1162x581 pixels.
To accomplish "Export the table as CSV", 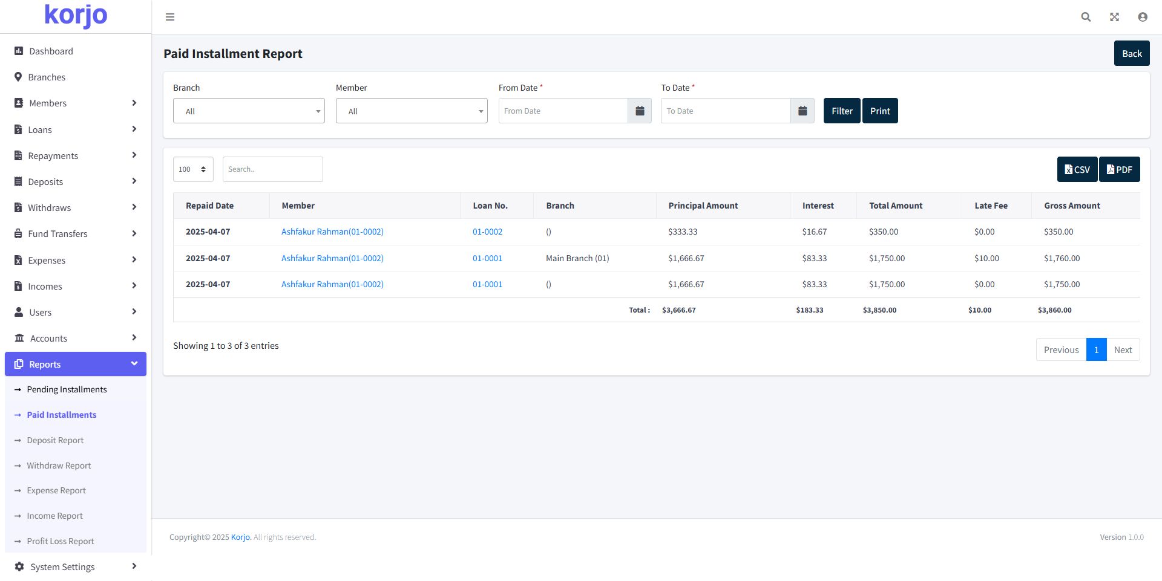I will [1077, 169].
